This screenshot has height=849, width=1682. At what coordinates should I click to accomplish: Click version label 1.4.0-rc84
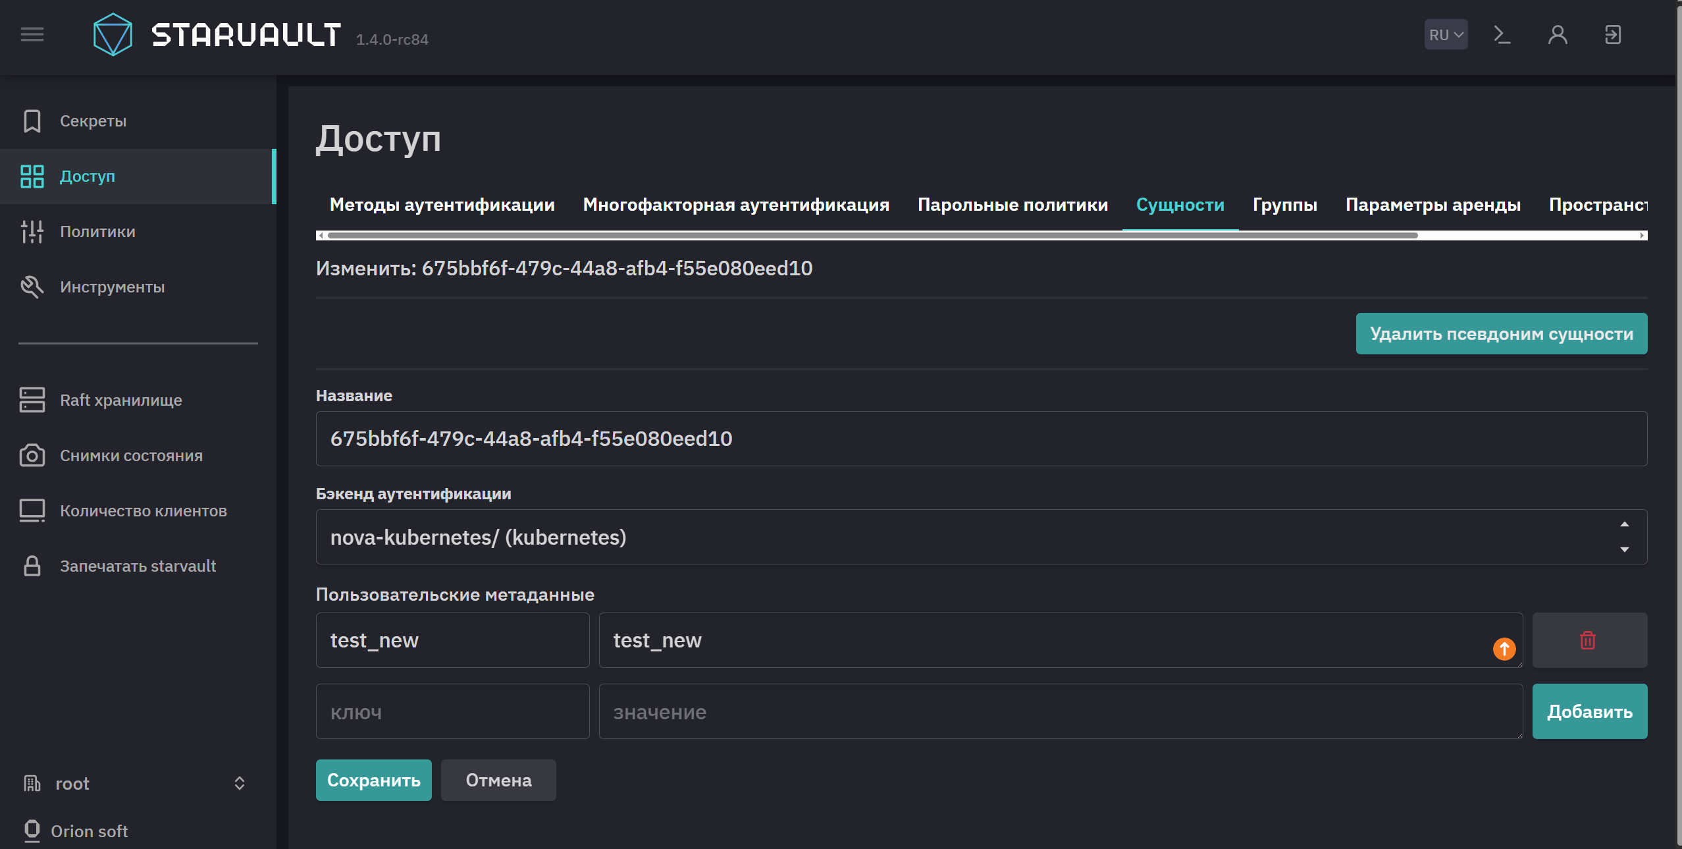(x=392, y=40)
